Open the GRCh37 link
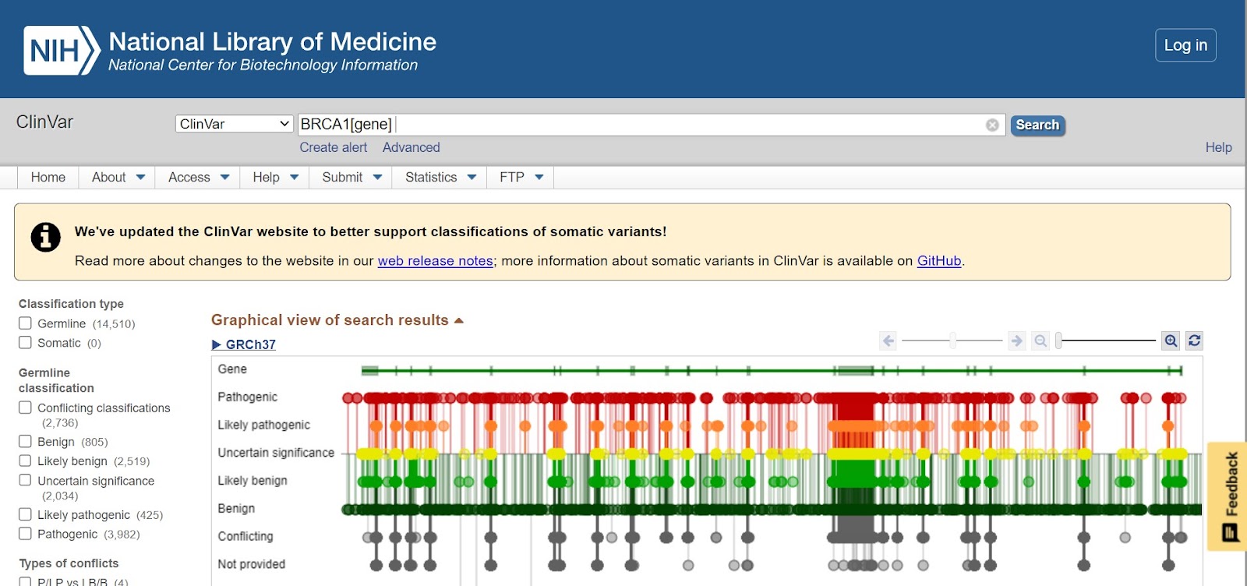 251,344
